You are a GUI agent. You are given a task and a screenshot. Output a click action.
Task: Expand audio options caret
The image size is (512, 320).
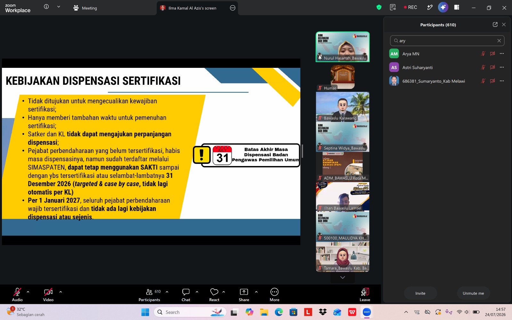coord(28,292)
